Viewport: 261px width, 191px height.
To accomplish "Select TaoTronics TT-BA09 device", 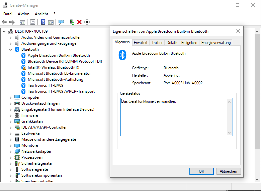I will pyautogui.click(x=46, y=85).
